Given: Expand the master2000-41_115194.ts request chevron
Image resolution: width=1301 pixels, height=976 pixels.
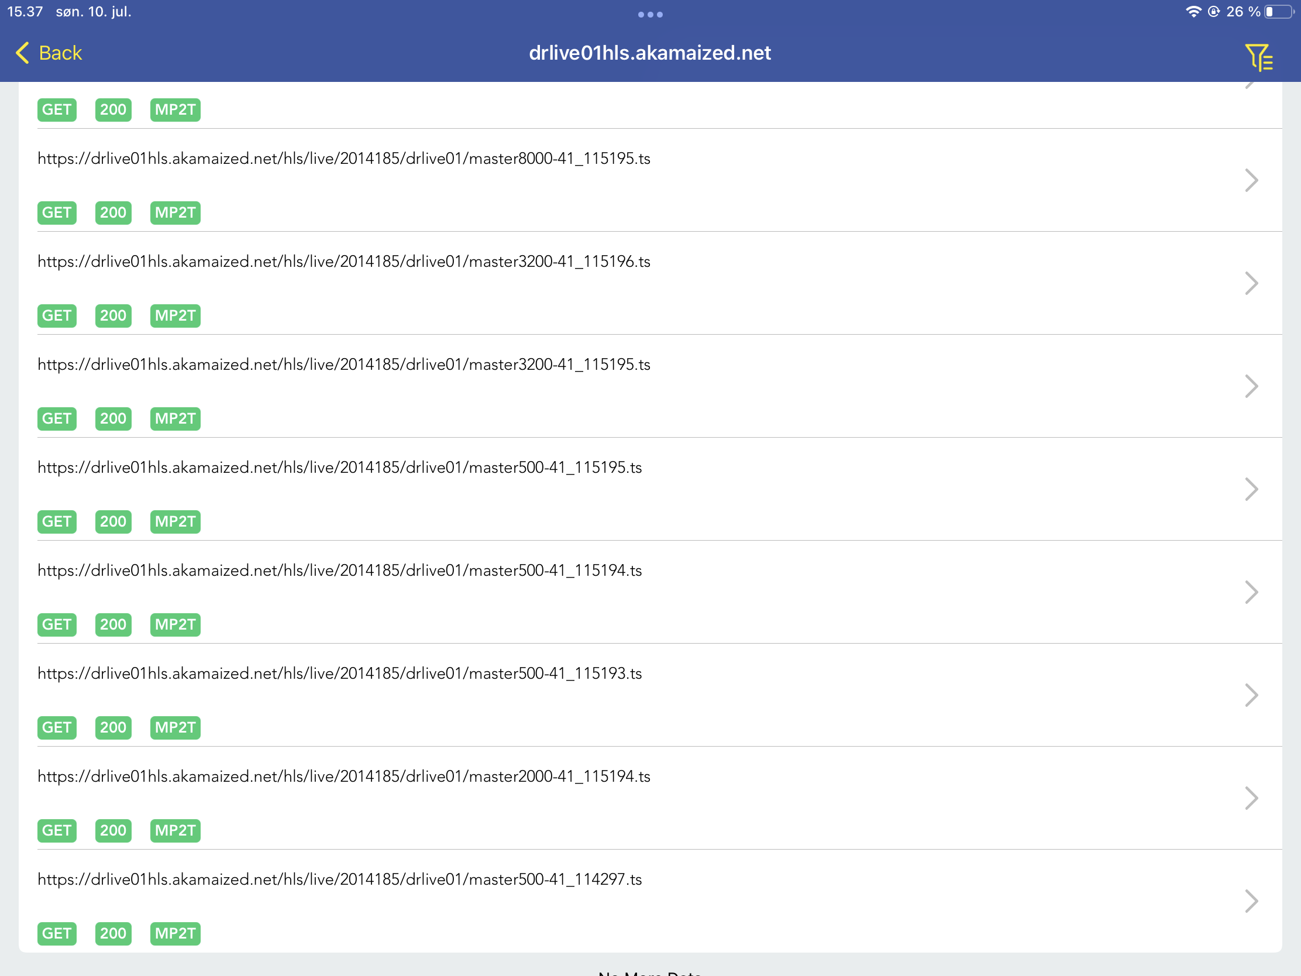Looking at the screenshot, I should [x=1251, y=798].
